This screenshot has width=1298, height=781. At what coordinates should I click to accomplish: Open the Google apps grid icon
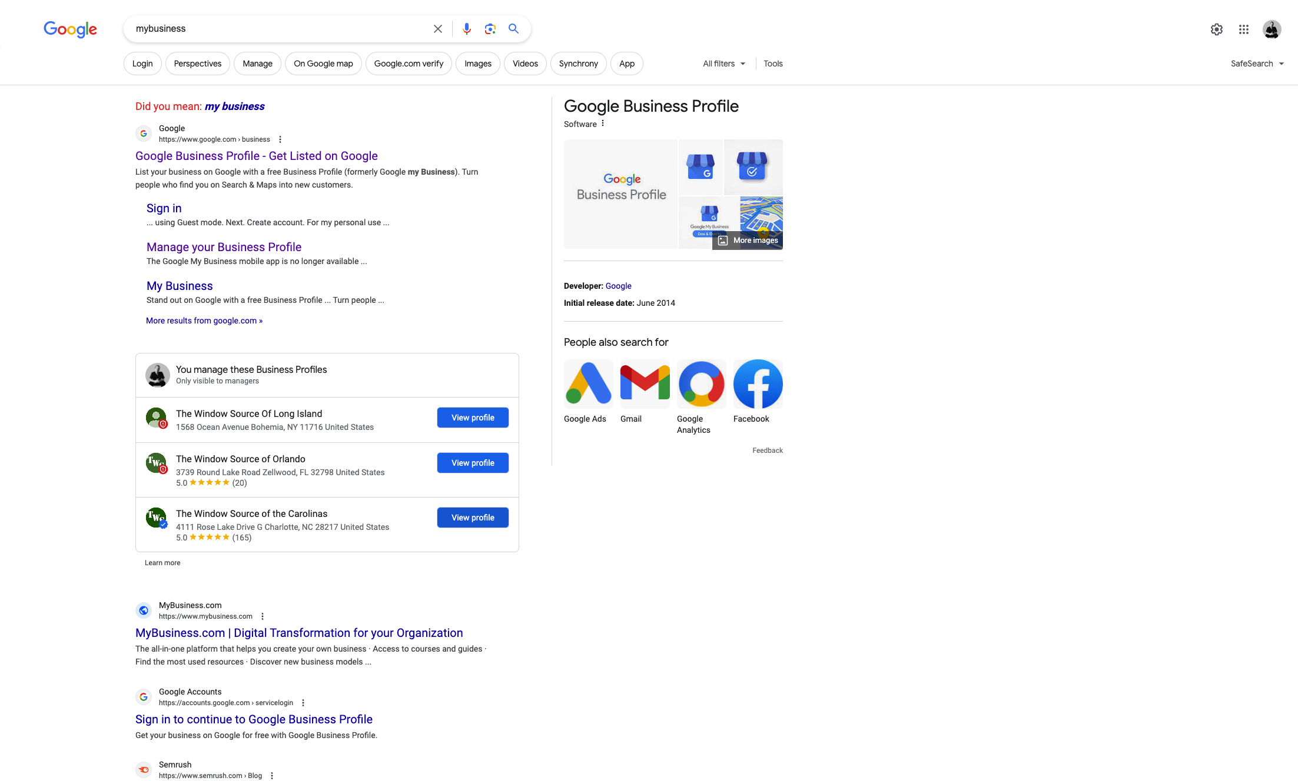point(1243,29)
